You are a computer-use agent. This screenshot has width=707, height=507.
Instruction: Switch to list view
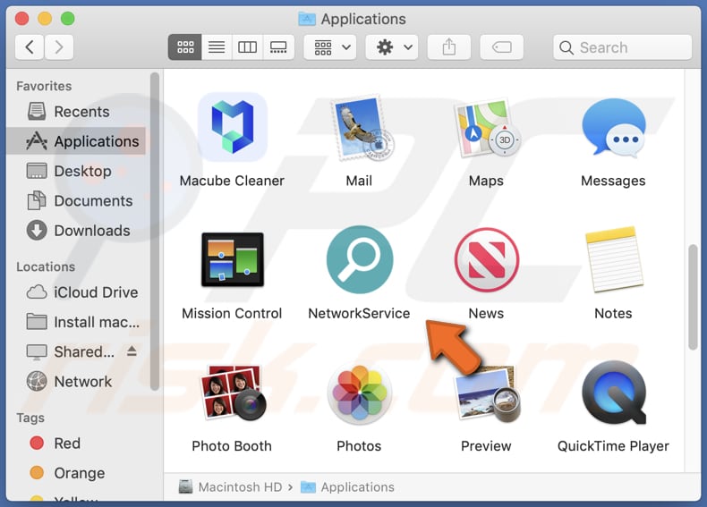coord(217,46)
